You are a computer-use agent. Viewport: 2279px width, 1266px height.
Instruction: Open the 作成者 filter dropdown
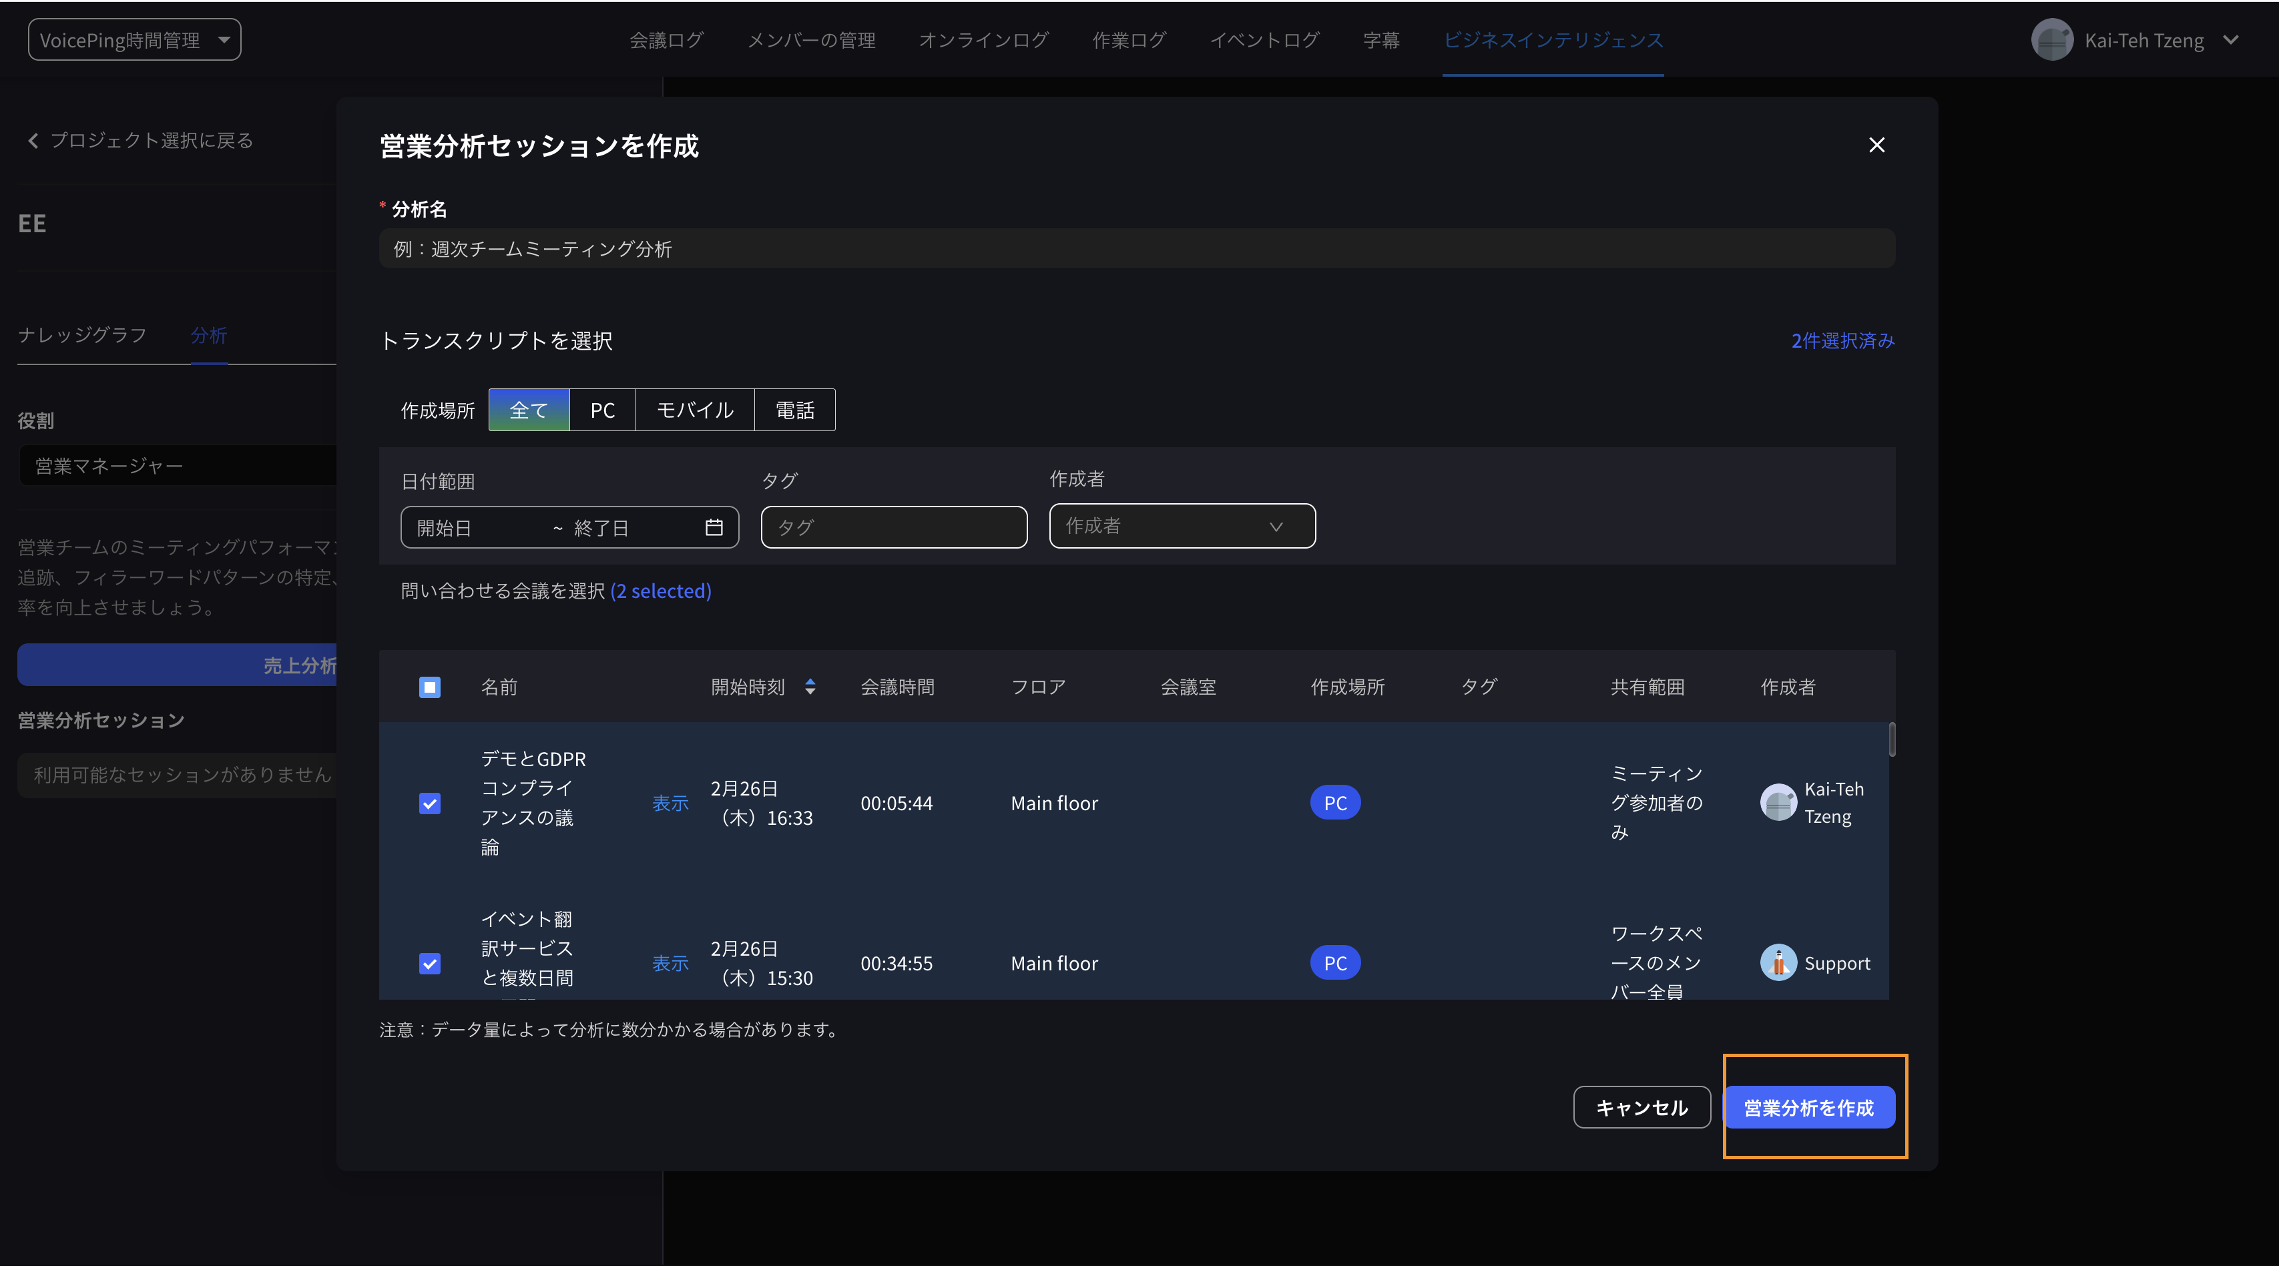(1181, 527)
